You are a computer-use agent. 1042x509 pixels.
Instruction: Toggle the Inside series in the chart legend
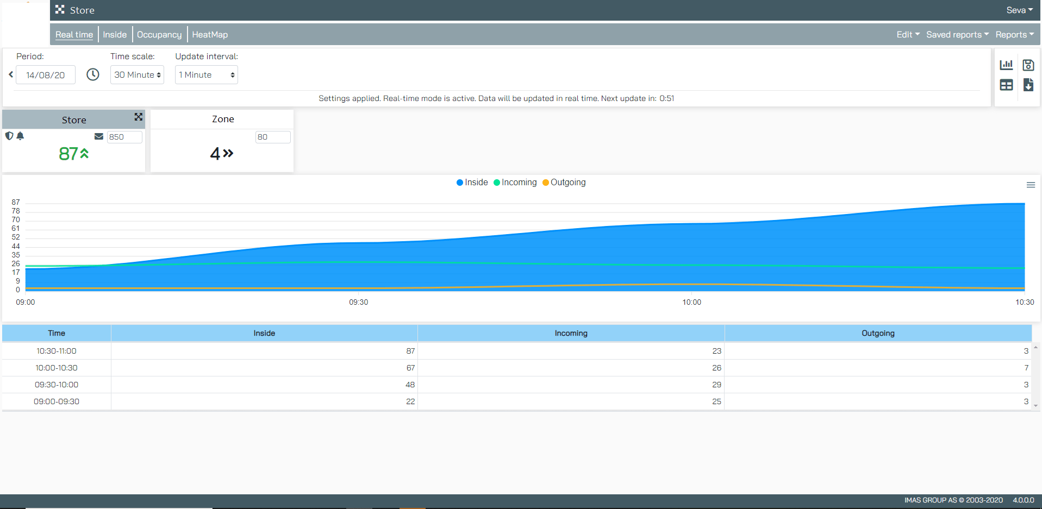[472, 182]
